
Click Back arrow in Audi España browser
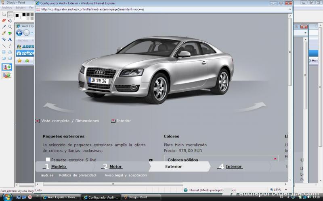(x=19, y=33)
